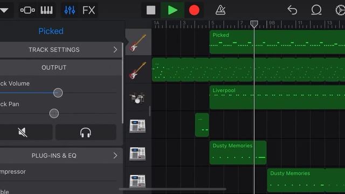
Task: Select the Picked track title
Action: tap(51, 31)
